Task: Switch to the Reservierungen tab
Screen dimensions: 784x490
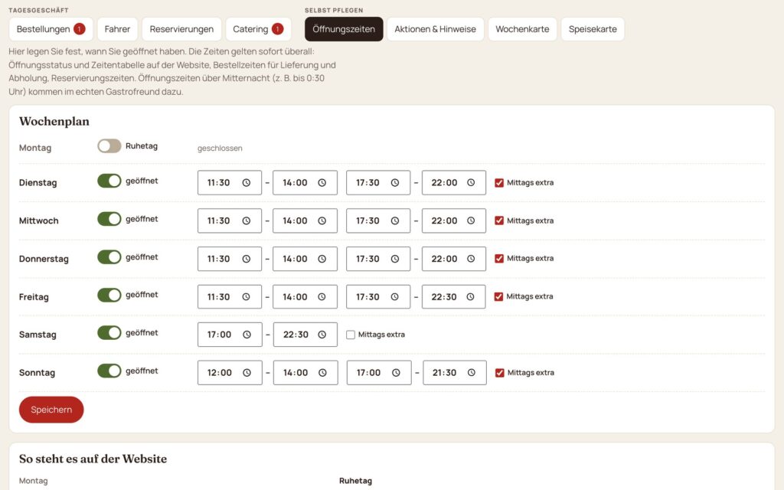Action: tap(181, 29)
